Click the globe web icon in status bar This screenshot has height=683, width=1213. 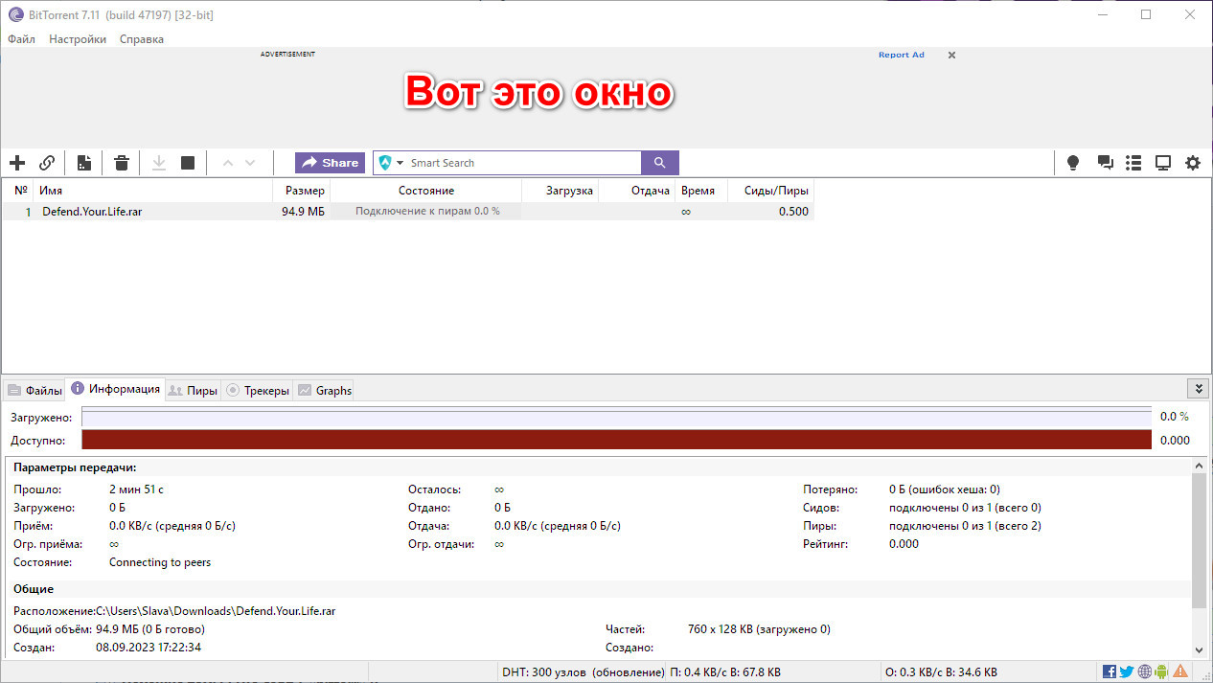pyautogui.click(x=1145, y=672)
